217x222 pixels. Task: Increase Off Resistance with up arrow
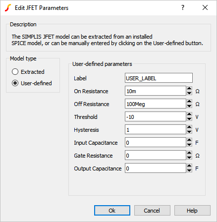[x=189, y=101]
